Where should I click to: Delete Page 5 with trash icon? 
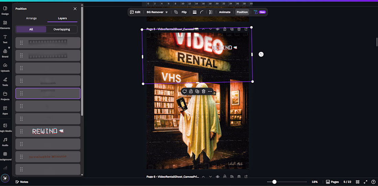239,29
